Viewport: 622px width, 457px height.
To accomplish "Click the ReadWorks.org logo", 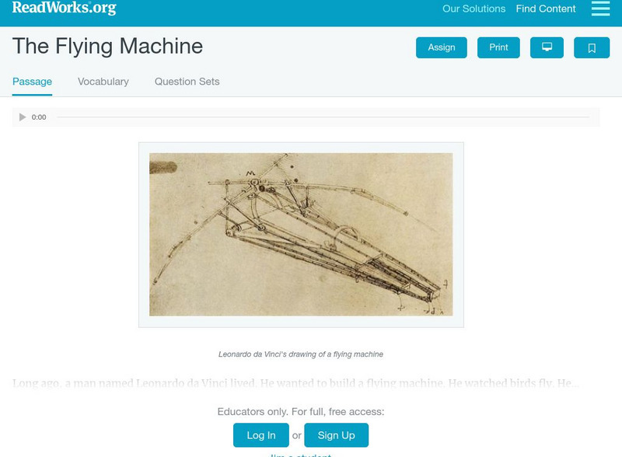I will [65, 8].
